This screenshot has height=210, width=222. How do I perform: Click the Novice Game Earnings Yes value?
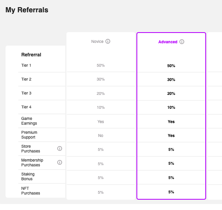click(x=101, y=121)
